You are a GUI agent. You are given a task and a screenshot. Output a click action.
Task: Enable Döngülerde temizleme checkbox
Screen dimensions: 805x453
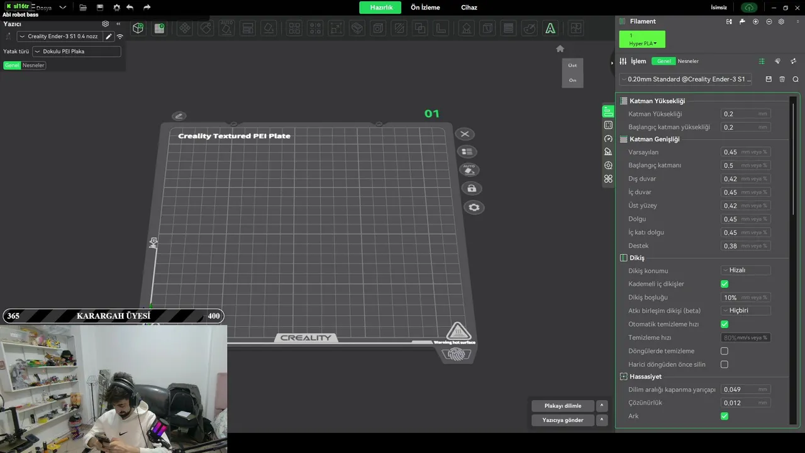[724, 351]
